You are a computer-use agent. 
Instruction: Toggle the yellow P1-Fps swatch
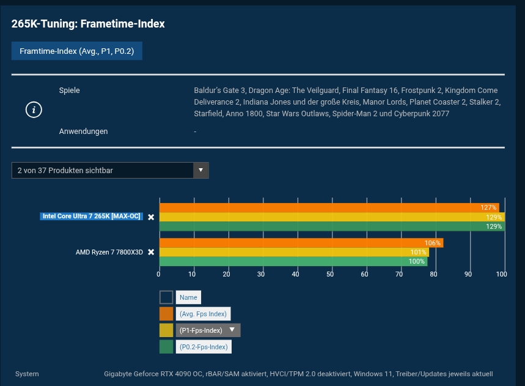pyautogui.click(x=166, y=330)
